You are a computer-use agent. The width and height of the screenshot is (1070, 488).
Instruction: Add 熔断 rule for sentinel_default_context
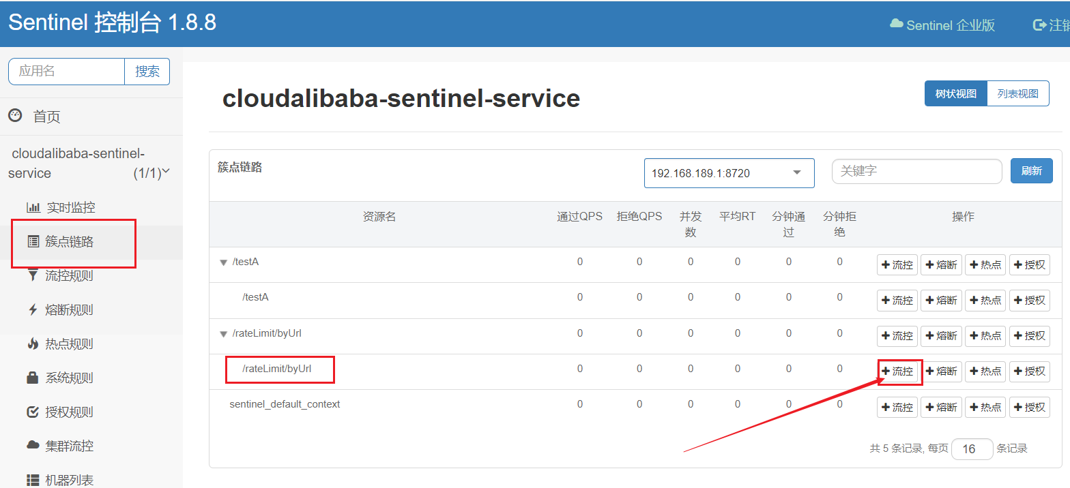(941, 407)
